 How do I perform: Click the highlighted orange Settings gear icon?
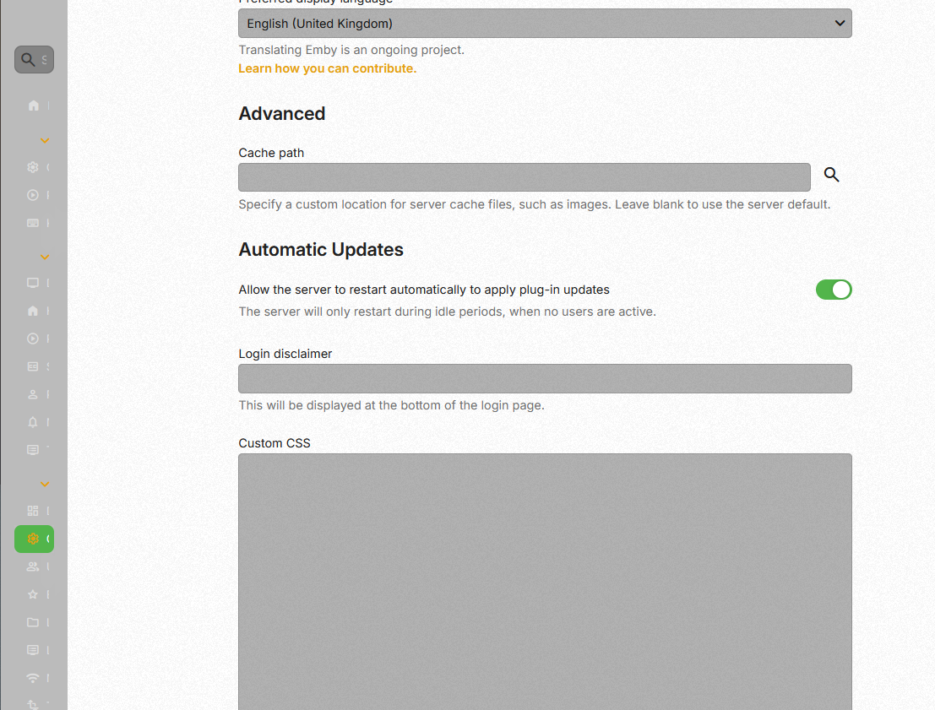(x=33, y=539)
